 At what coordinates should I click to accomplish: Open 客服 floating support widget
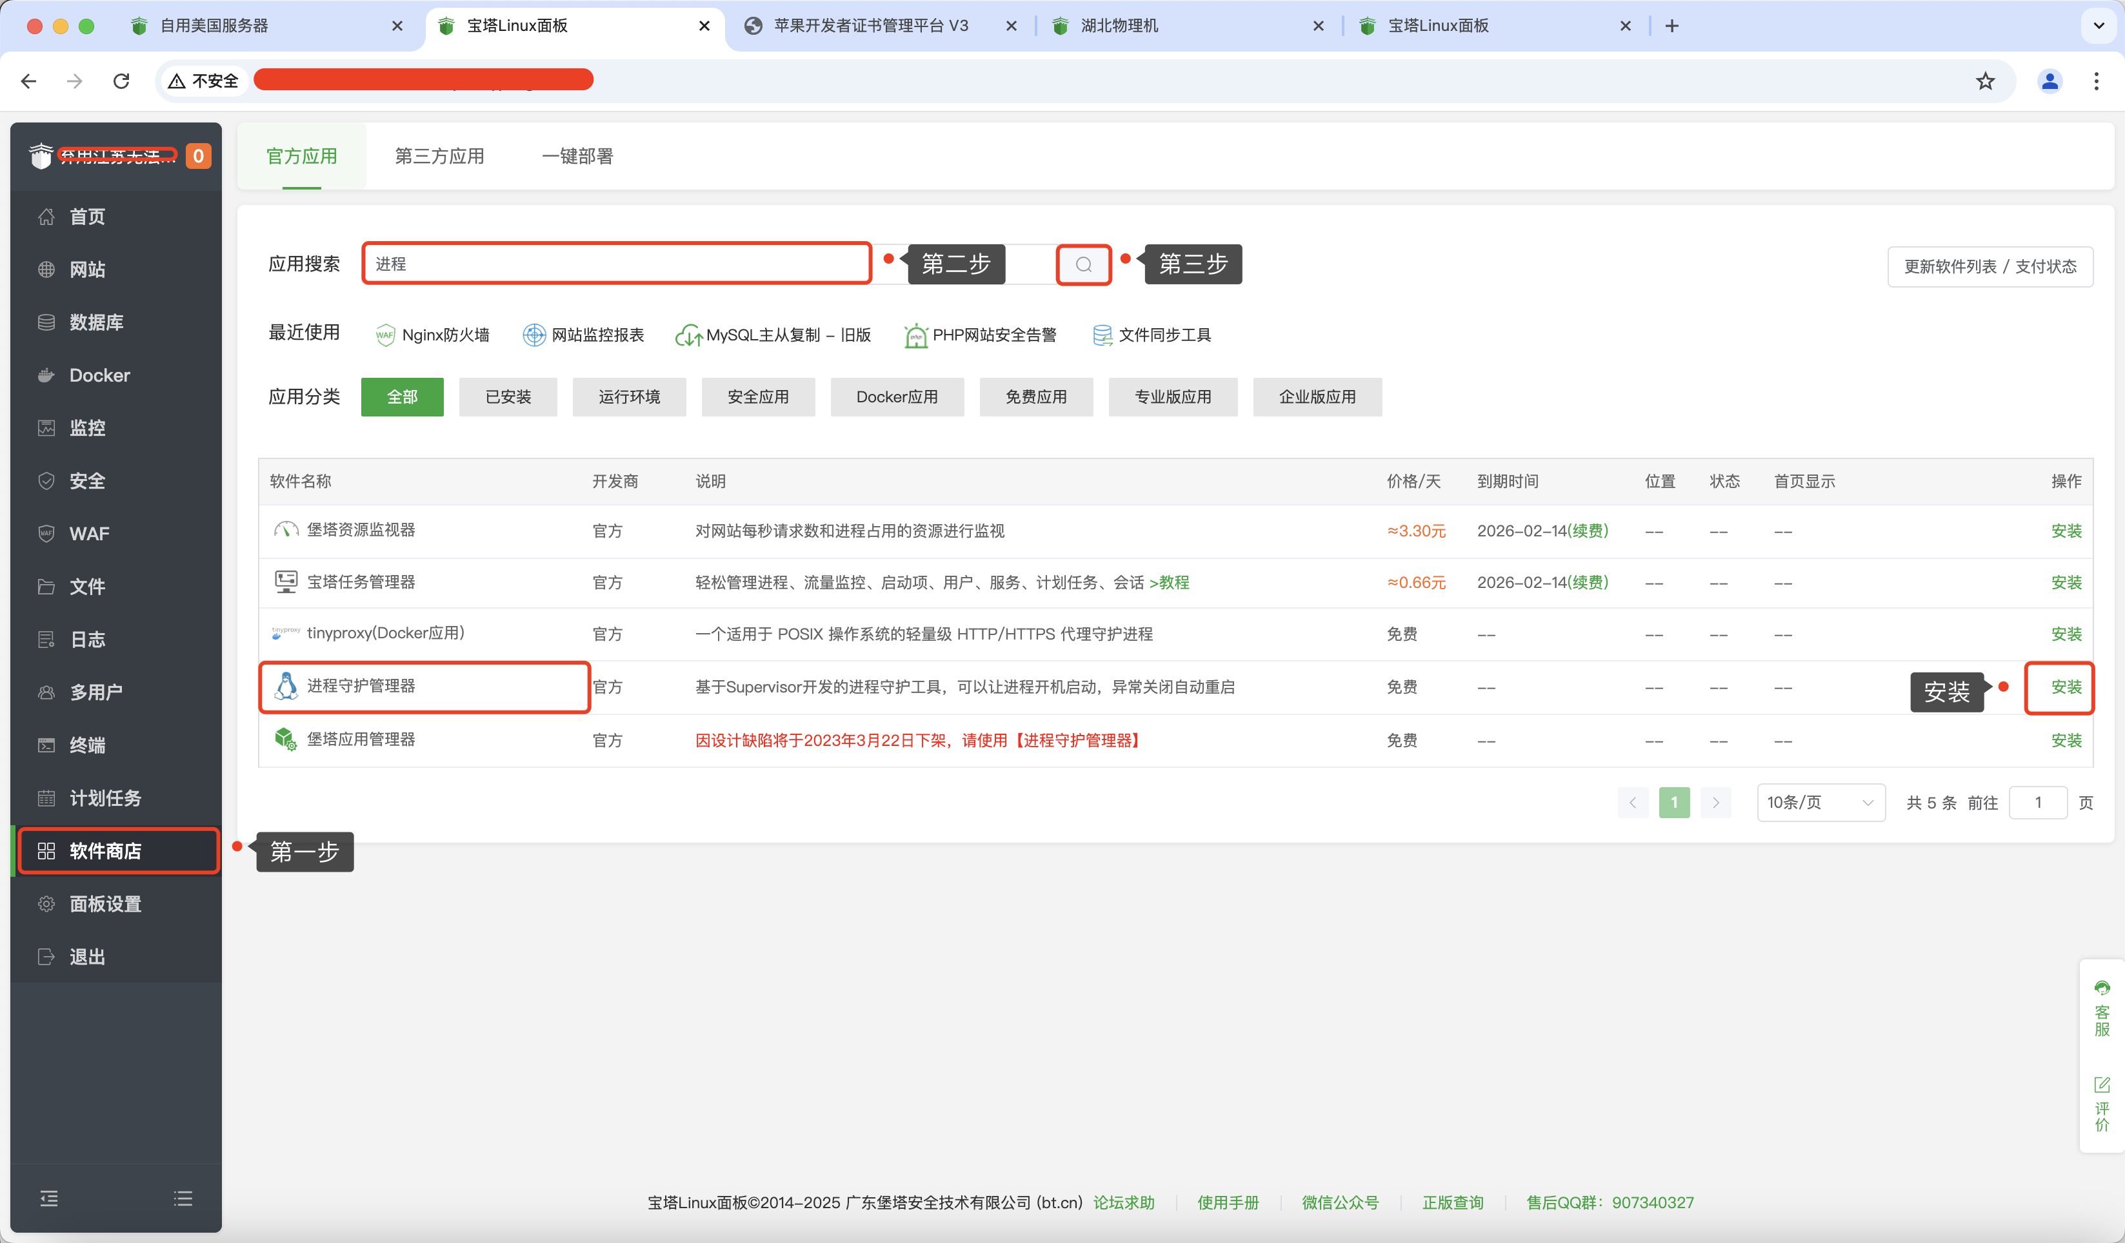coord(2102,1008)
